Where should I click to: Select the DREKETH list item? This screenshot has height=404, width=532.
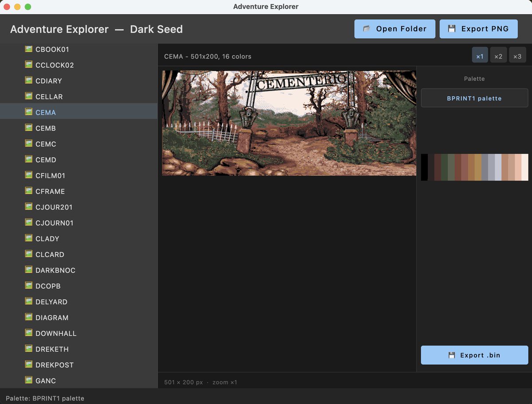[78, 349]
